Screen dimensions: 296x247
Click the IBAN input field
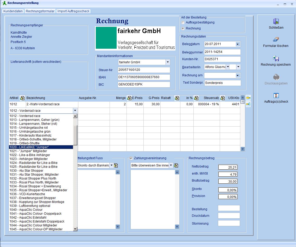144,77
